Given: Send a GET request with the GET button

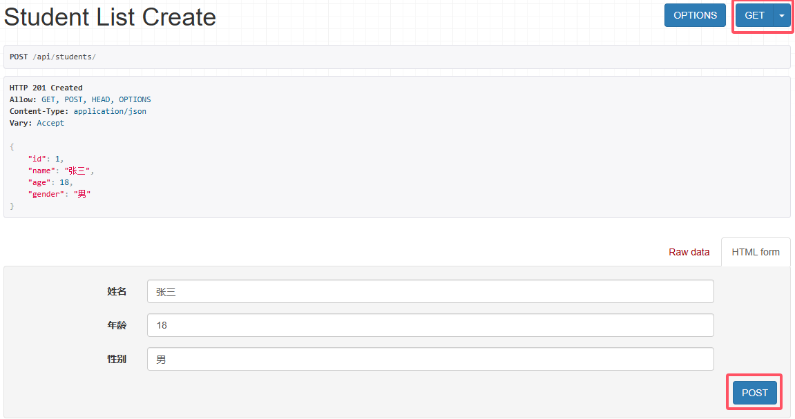Looking at the screenshot, I should coord(754,15).
